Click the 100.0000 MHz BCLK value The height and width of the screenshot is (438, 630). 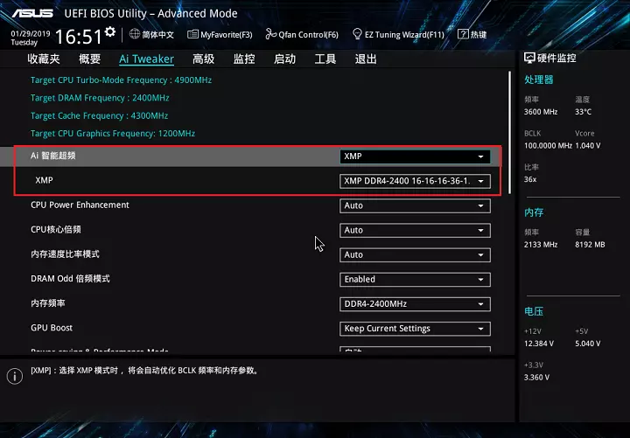548,145
